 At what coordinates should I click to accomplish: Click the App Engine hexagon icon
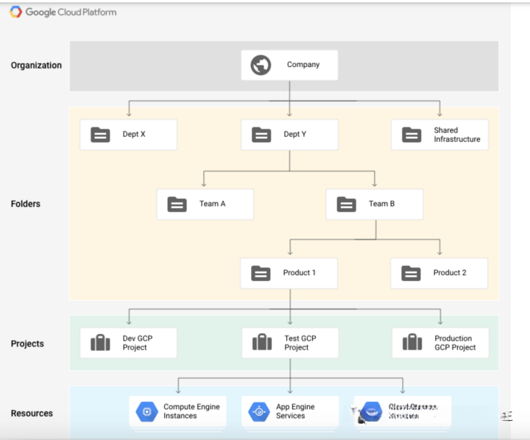[x=259, y=411]
